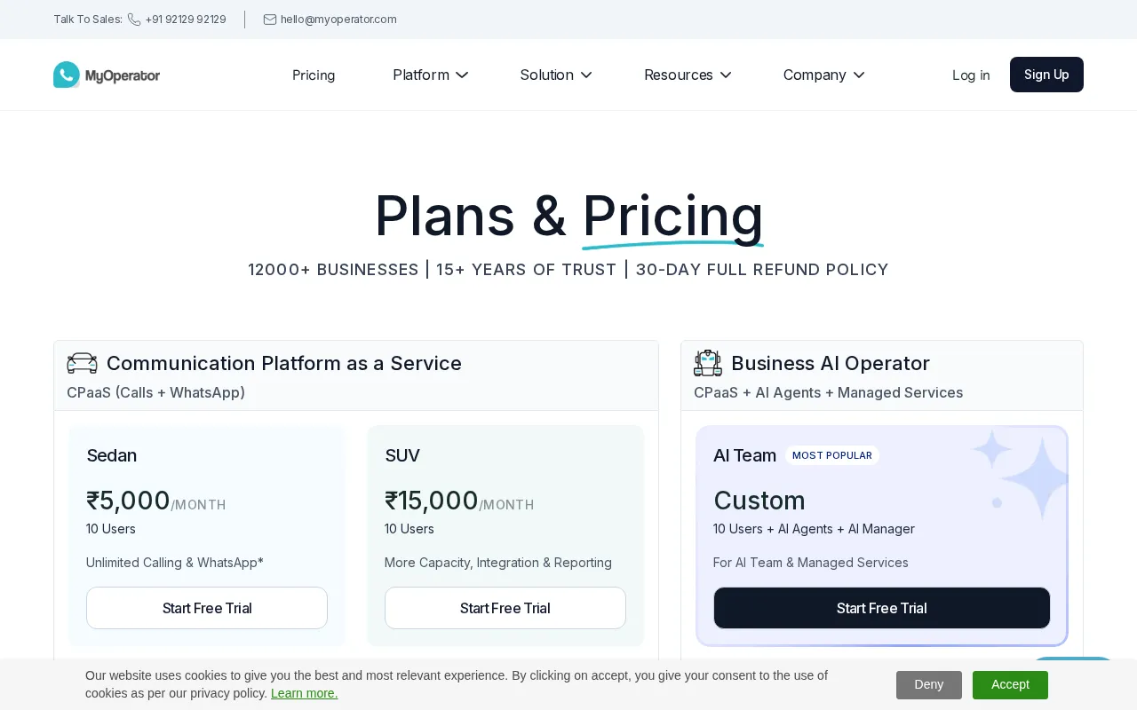The width and height of the screenshot is (1137, 710).
Task: Expand the Company chevron arrow
Action: (859, 75)
